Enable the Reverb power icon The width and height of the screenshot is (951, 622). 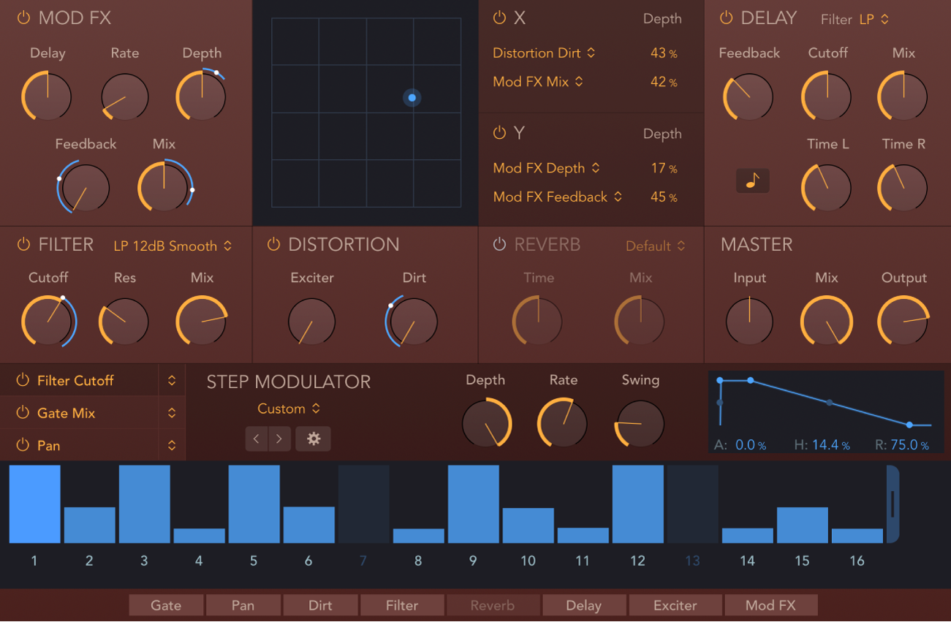click(499, 245)
